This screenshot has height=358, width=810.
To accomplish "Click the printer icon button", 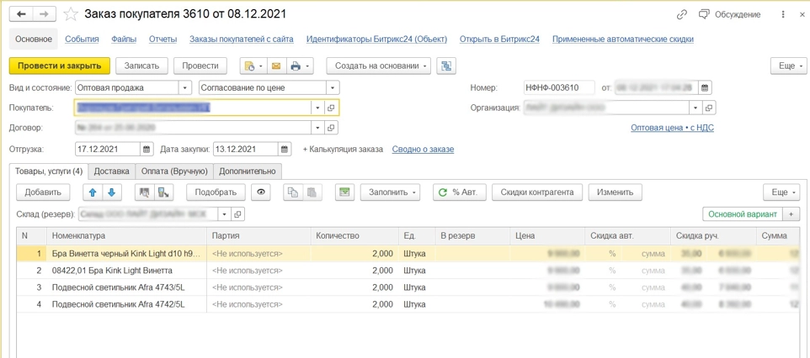I will 296,66.
